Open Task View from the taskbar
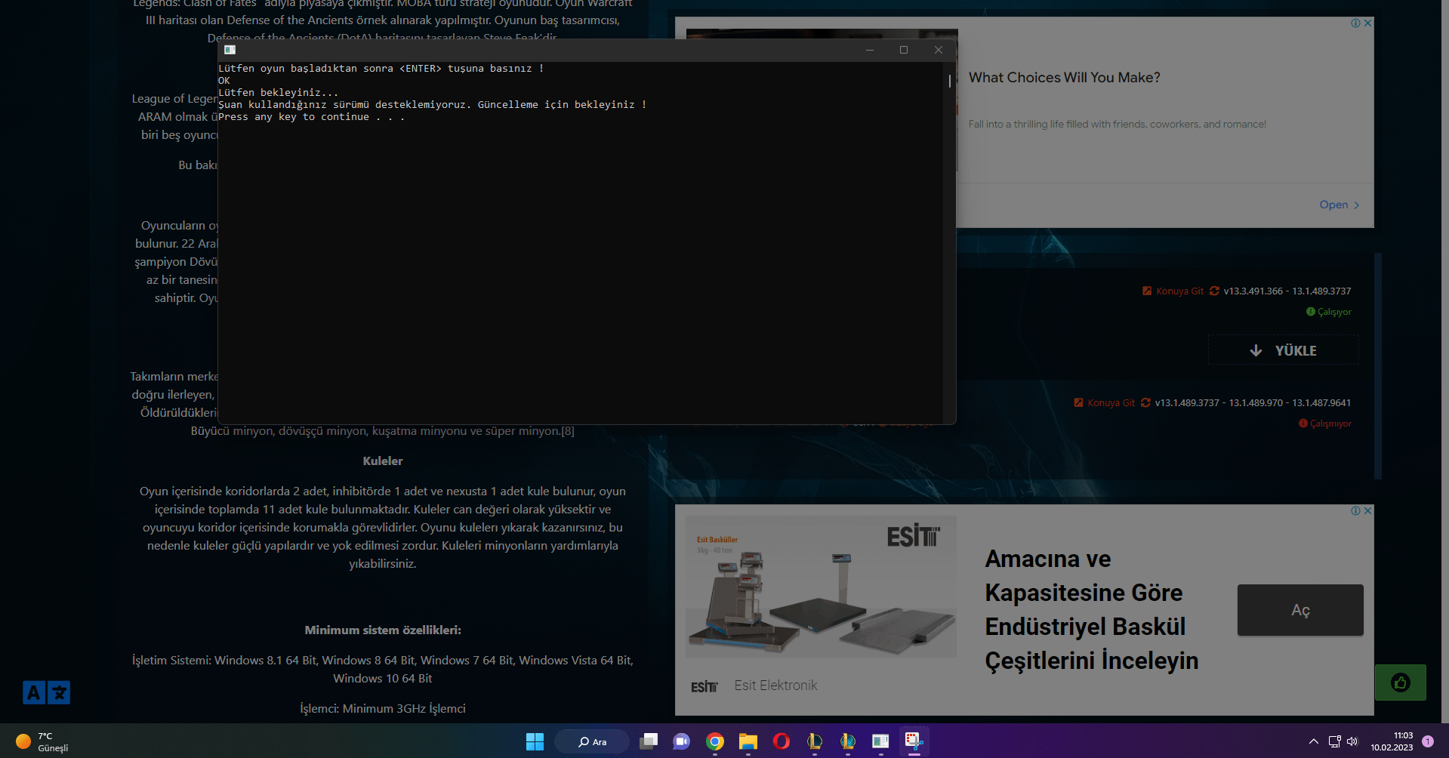This screenshot has width=1449, height=758. 649,741
